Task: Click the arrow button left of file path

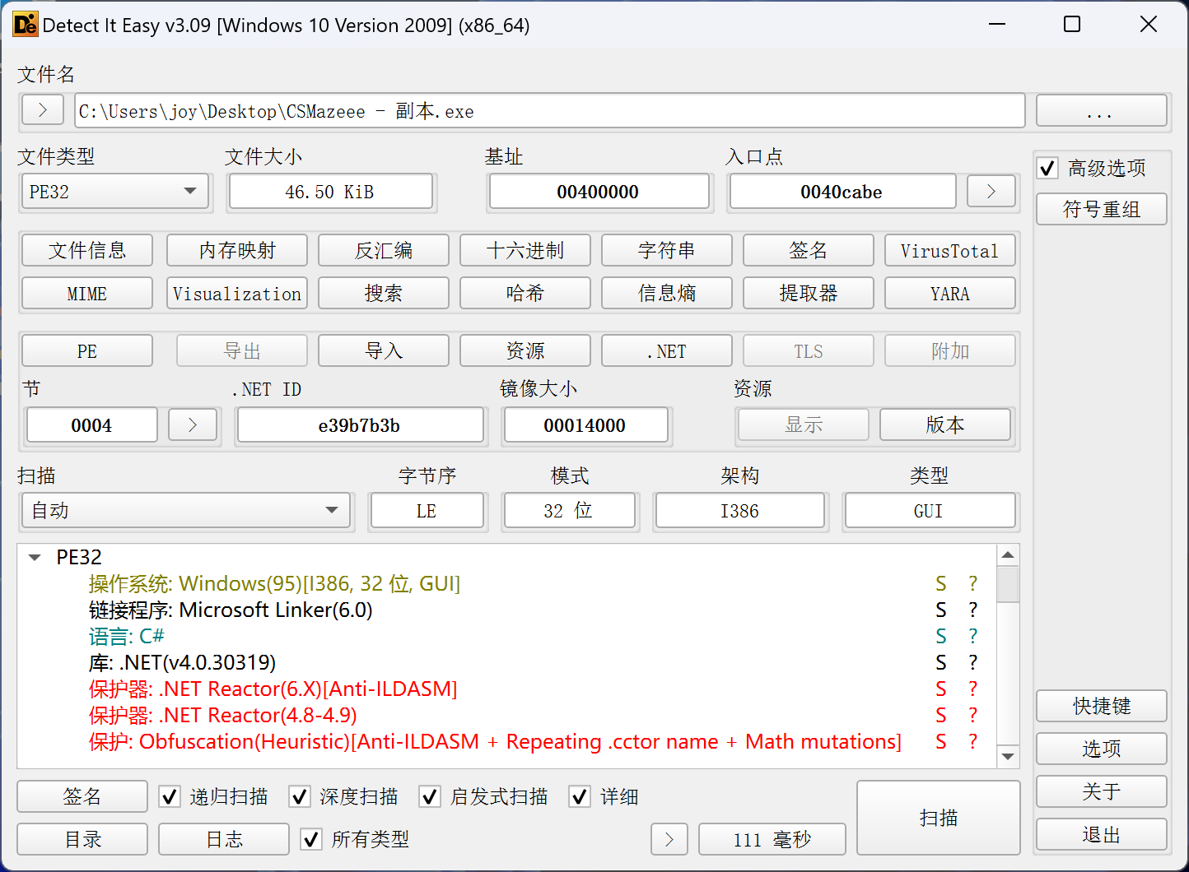Action: click(43, 109)
